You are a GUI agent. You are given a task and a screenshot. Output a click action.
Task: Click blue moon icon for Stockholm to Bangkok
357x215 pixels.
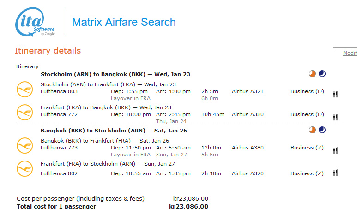[x=322, y=74]
